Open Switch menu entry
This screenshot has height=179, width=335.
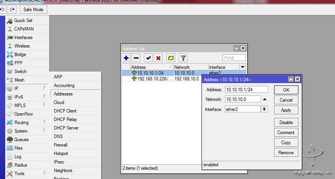27,71
